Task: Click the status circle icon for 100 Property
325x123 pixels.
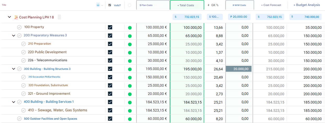Action: coord(19,27)
